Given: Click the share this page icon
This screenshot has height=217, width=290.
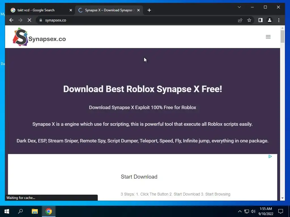Looking at the screenshot, I should pyautogui.click(x=240, y=20).
